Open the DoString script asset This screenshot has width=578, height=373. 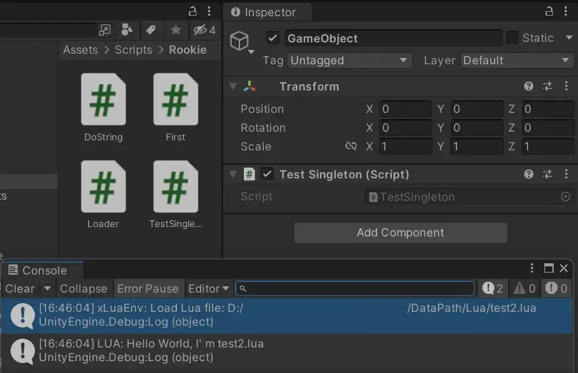[x=104, y=107]
